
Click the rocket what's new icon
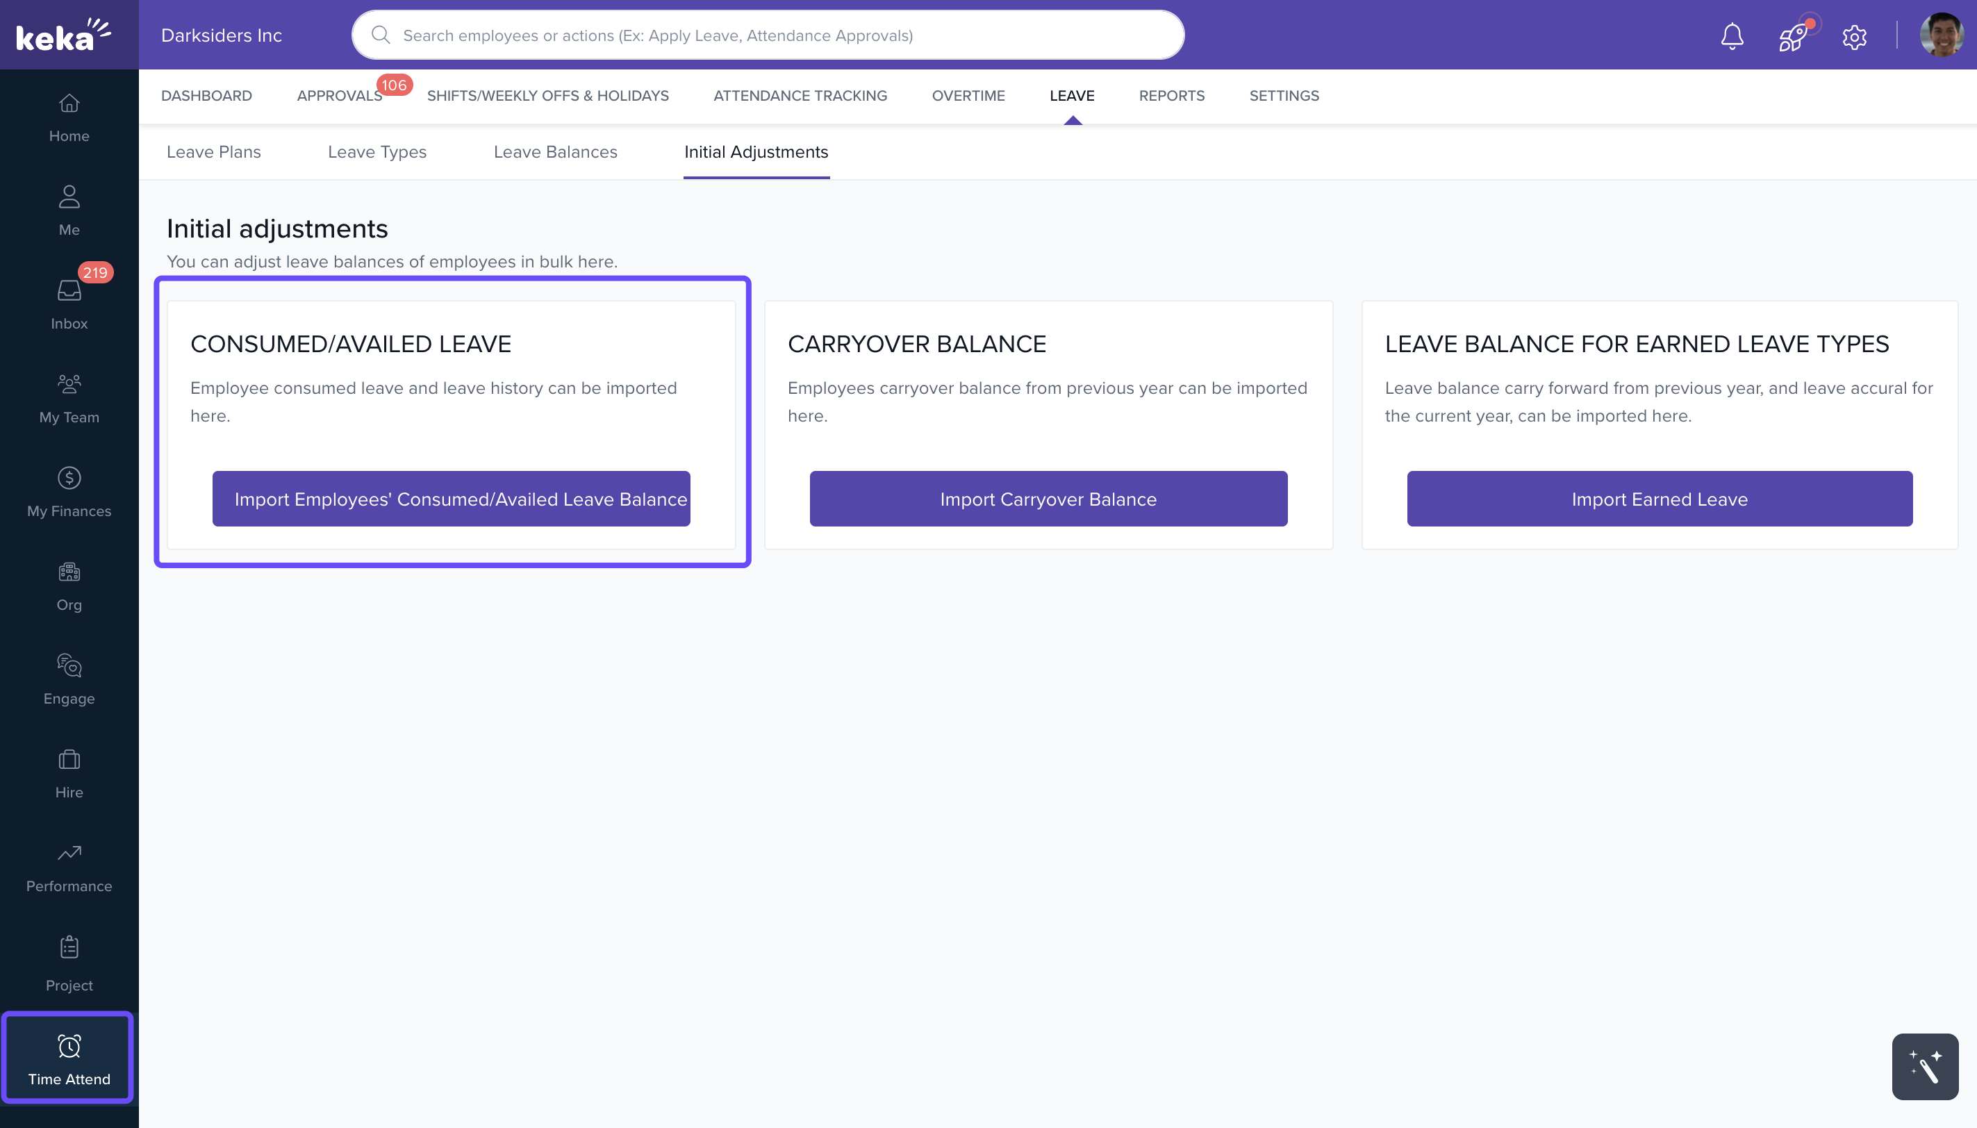point(1793,35)
